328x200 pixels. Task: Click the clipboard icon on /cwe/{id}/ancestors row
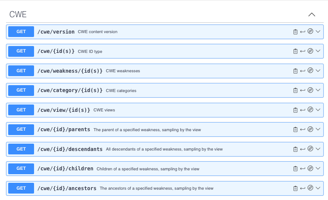pyautogui.click(x=295, y=188)
